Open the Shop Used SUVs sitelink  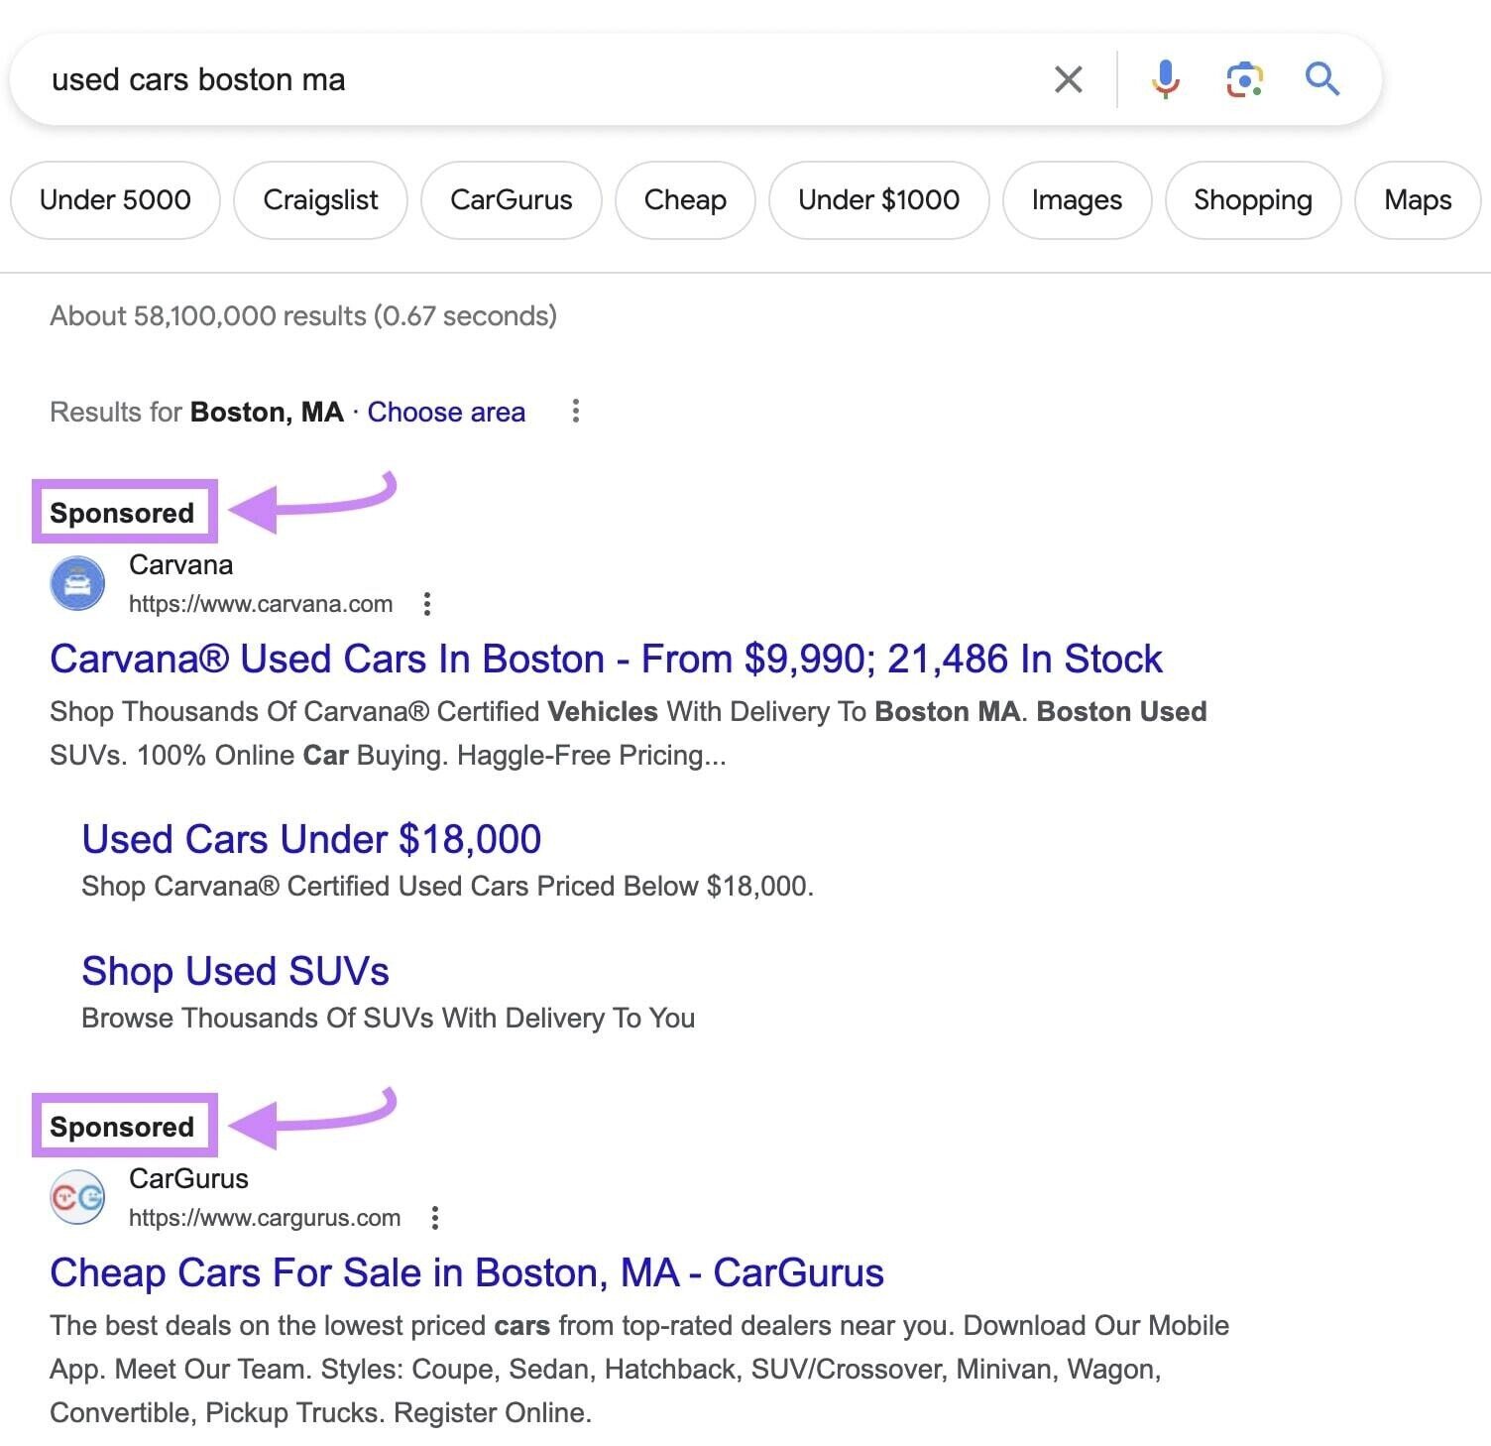[x=235, y=971]
